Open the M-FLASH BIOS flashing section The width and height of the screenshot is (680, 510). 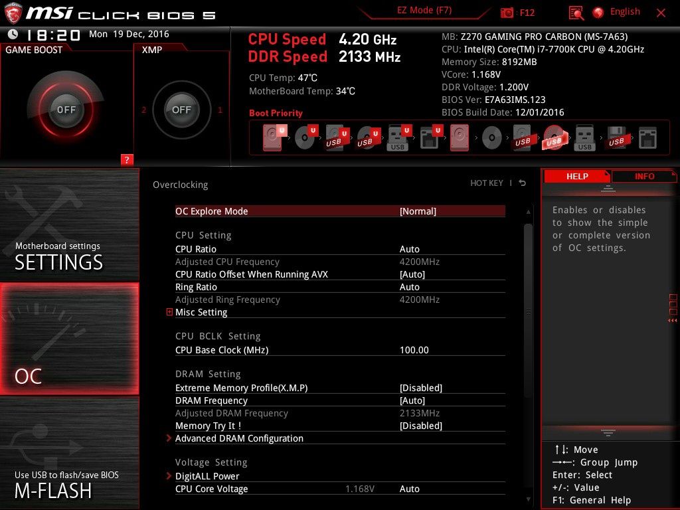[69, 453]
